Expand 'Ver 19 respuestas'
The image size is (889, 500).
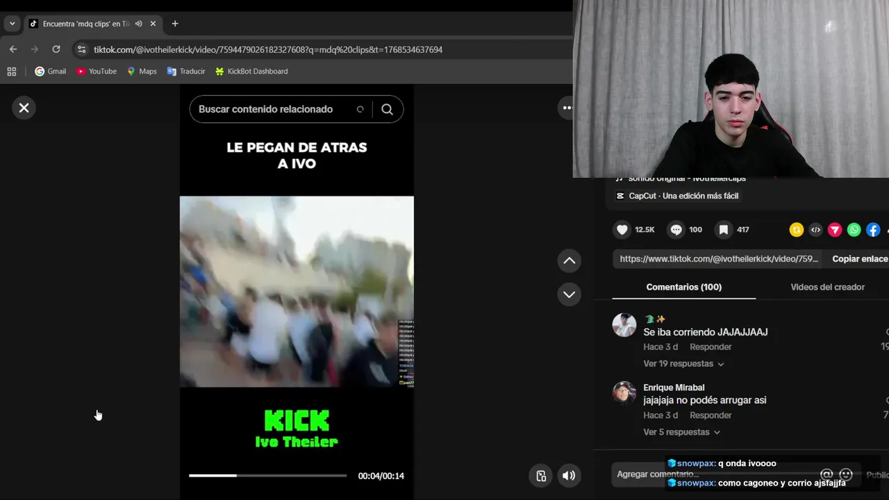(x=683, y=364)
